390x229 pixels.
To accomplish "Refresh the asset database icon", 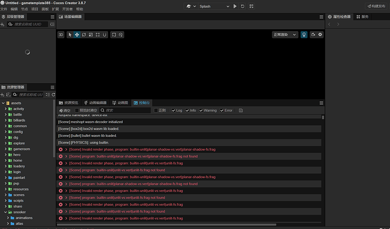I will coord(54,95).
